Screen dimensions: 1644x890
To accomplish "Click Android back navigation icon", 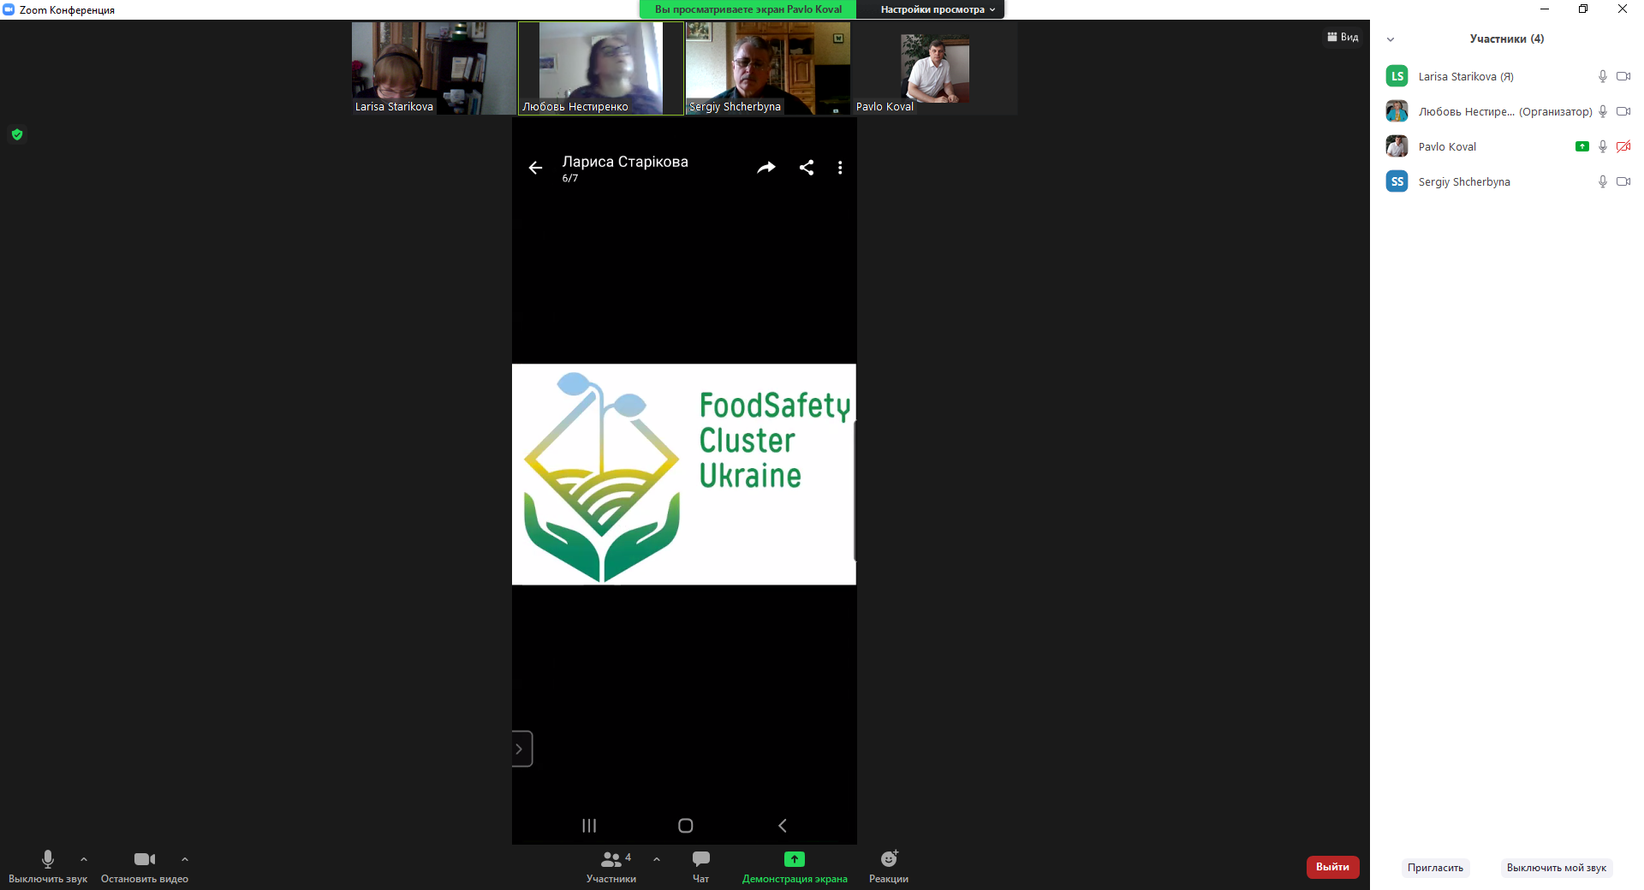I will click(782, 826).
